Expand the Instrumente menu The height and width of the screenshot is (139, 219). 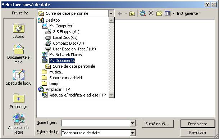[189, 13]
